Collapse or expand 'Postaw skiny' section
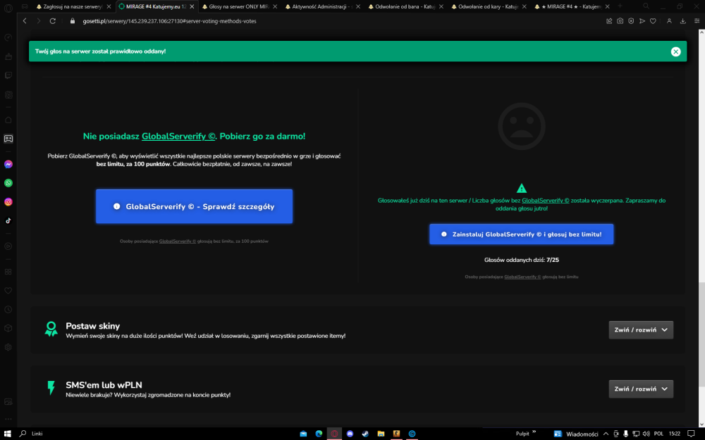The width and height of the screenshot is (705, 440). (x=641, y=330)
